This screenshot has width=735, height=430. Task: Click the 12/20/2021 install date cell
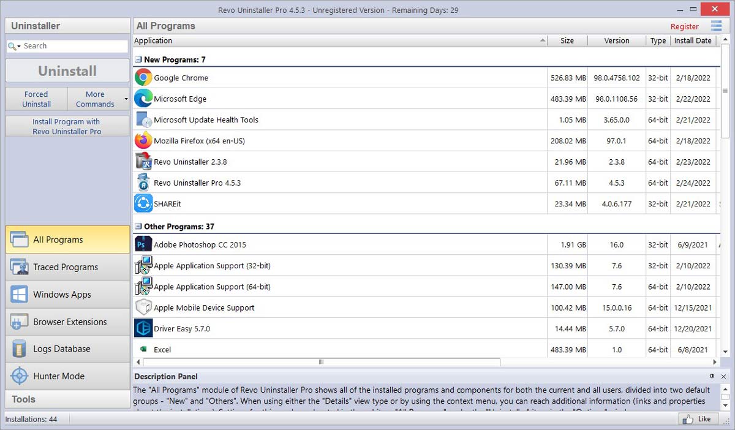(693, 328)
